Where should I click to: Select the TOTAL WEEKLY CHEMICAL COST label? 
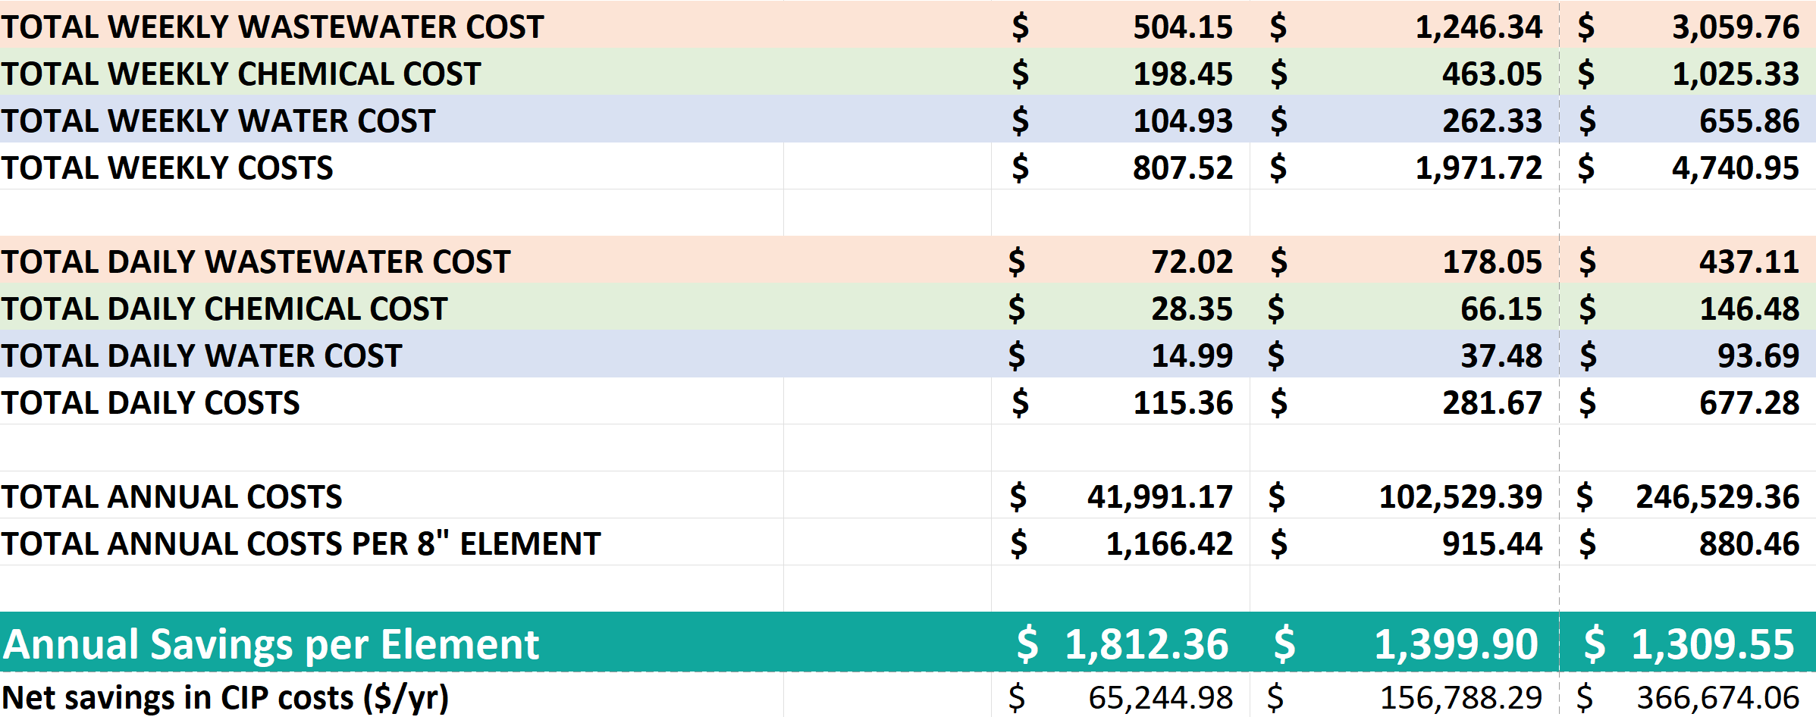(x=241, y=74)
